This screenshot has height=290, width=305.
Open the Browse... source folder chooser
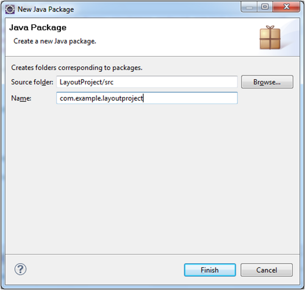[267, 82]
